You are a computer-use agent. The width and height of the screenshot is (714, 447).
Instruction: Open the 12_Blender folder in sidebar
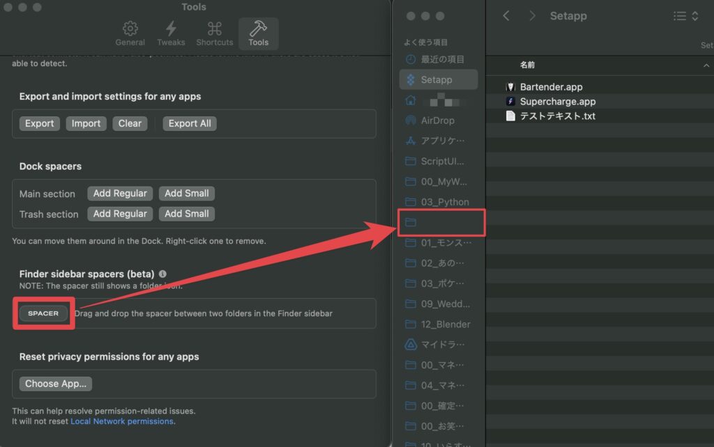pyautogui.click(x=439, y=324)
